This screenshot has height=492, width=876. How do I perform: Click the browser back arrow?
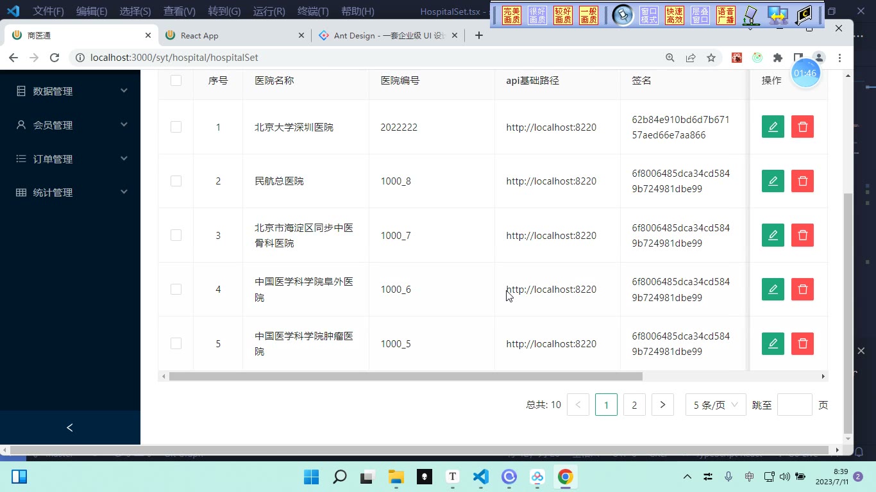pyautogui.click(x=13, y=58)
